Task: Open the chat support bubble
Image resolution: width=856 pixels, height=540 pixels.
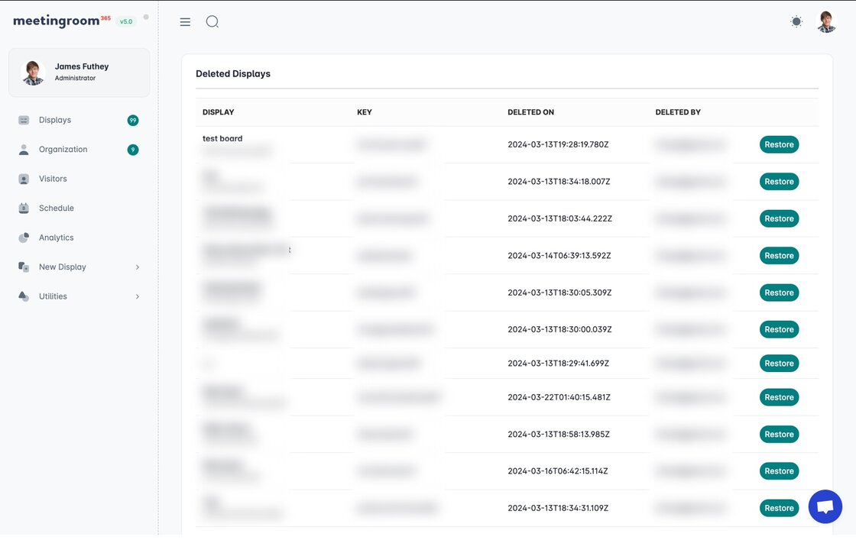Action: click(825, 506)
